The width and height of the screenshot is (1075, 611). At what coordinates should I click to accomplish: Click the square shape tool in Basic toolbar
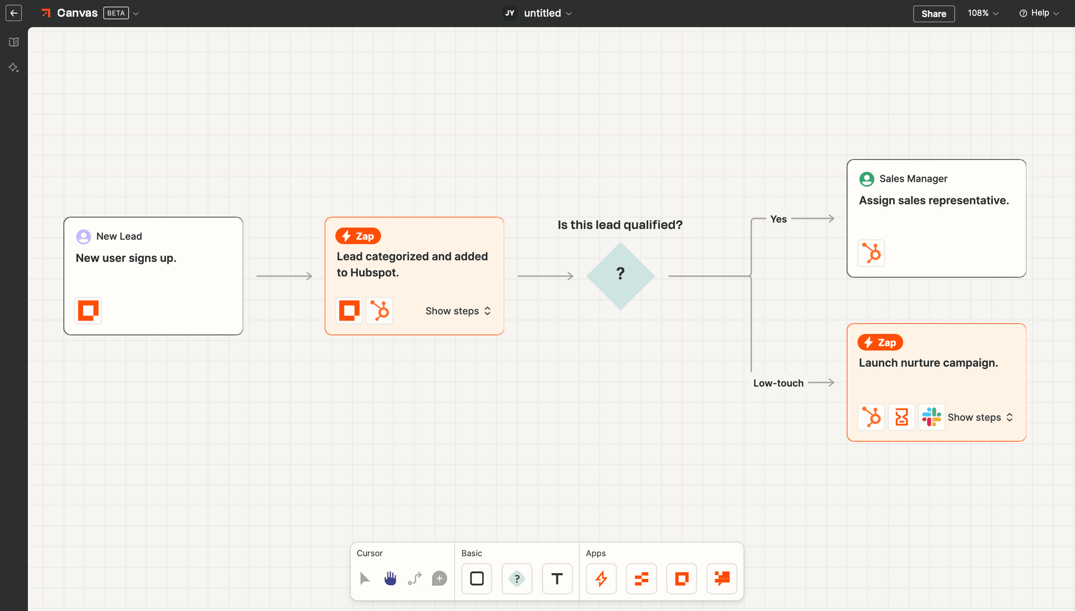click(x=476, y=578)
